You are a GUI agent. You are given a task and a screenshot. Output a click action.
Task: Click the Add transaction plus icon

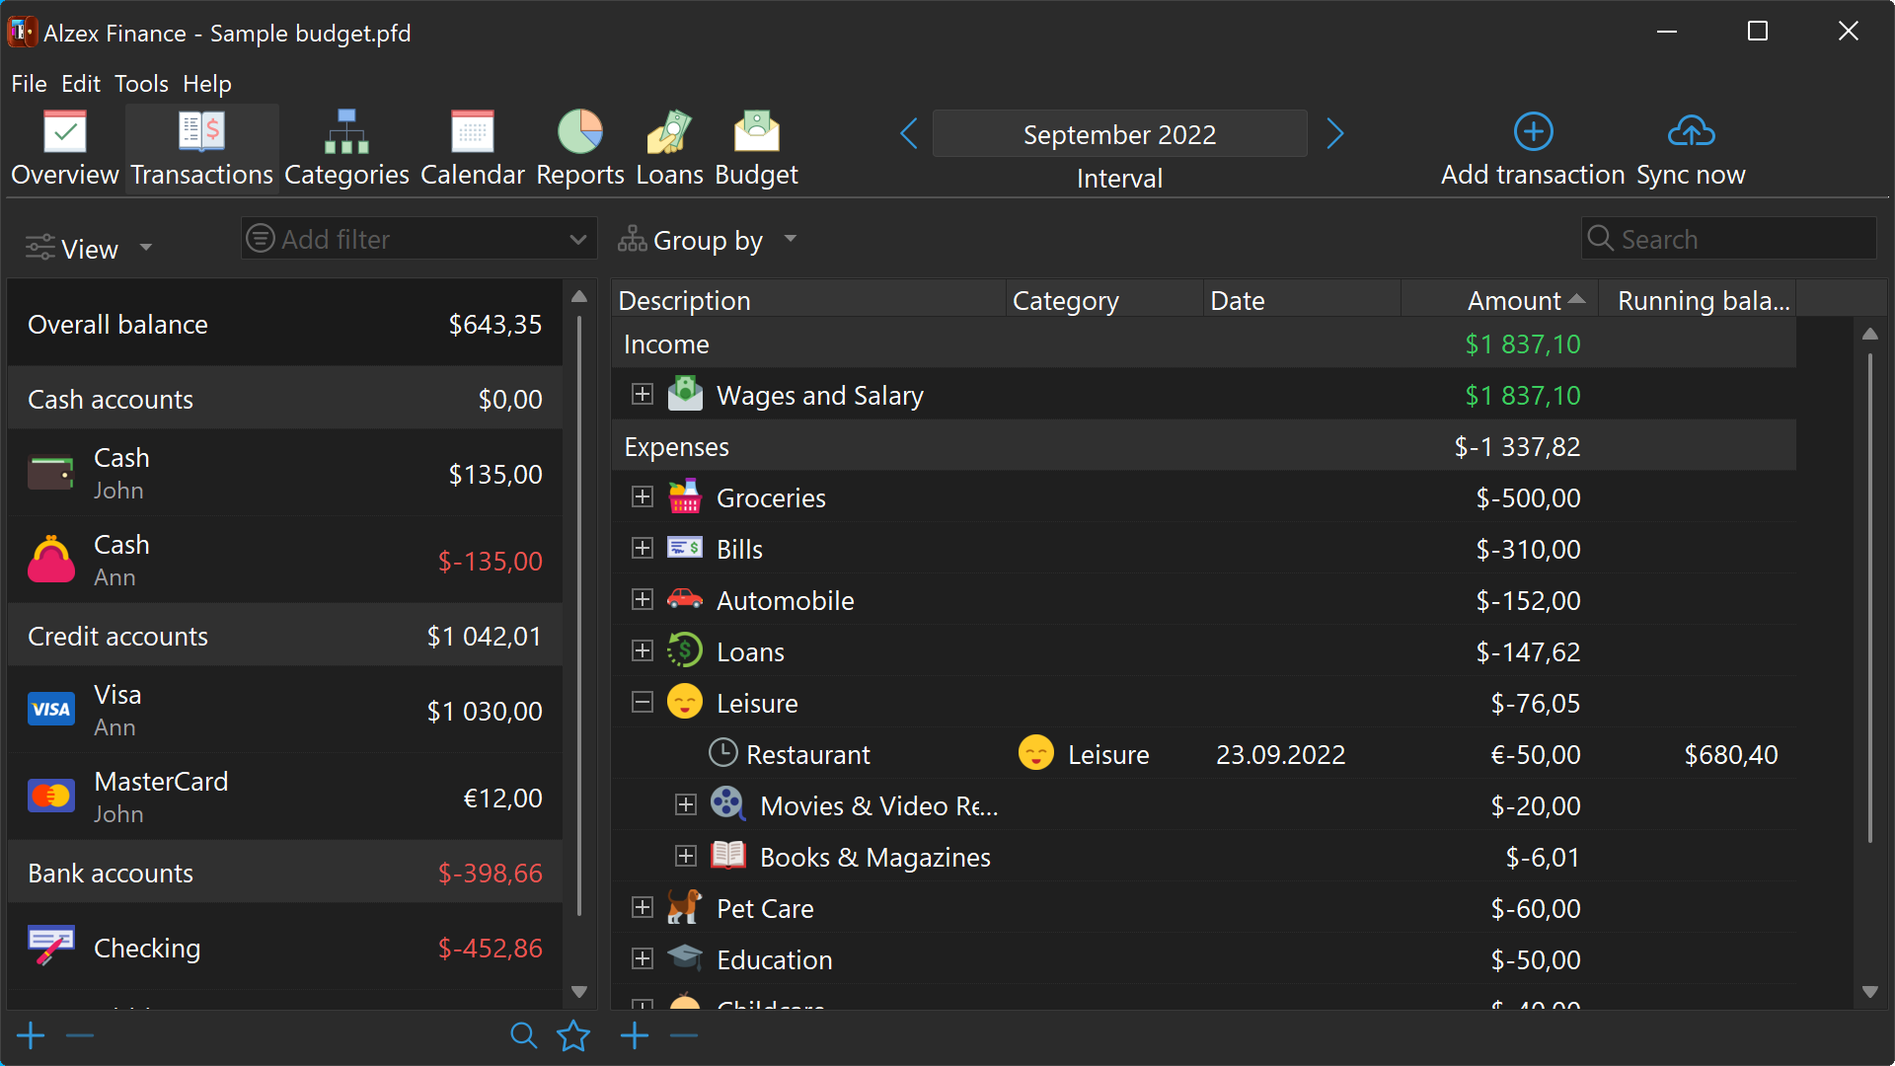pos(1533,132)
